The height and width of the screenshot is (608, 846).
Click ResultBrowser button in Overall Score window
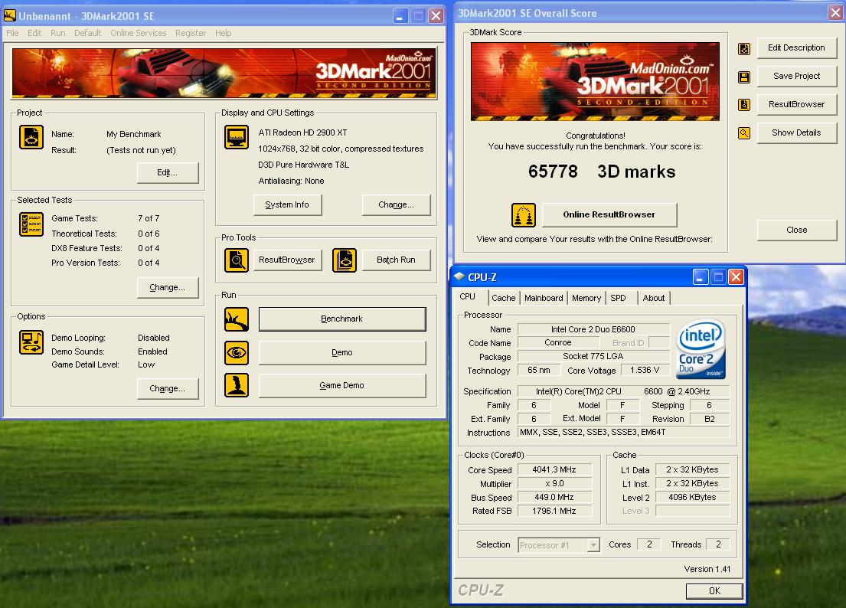(x=796, y=105)
